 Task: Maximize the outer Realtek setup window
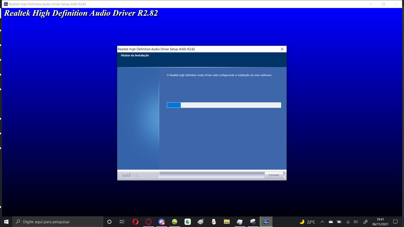383,4
